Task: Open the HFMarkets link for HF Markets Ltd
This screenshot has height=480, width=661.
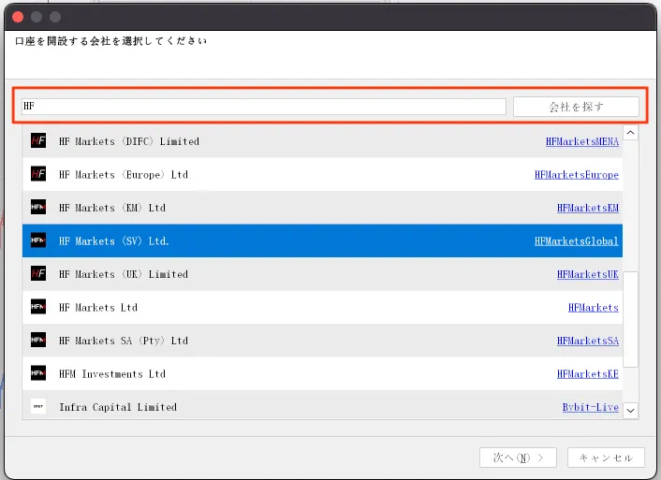Action: [594, 308]
